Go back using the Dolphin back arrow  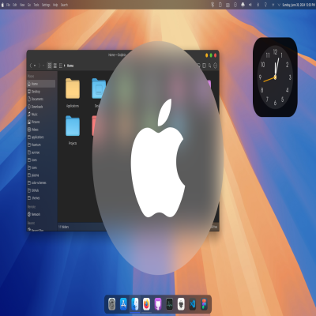31,66
